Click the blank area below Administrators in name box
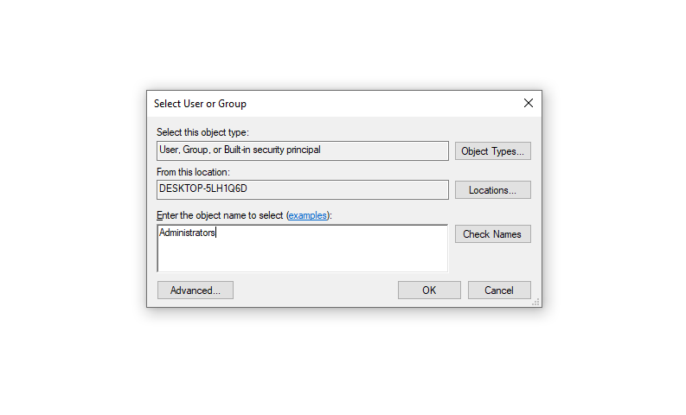The width and height of the screenshot is (686, 415). coord(302,257)
